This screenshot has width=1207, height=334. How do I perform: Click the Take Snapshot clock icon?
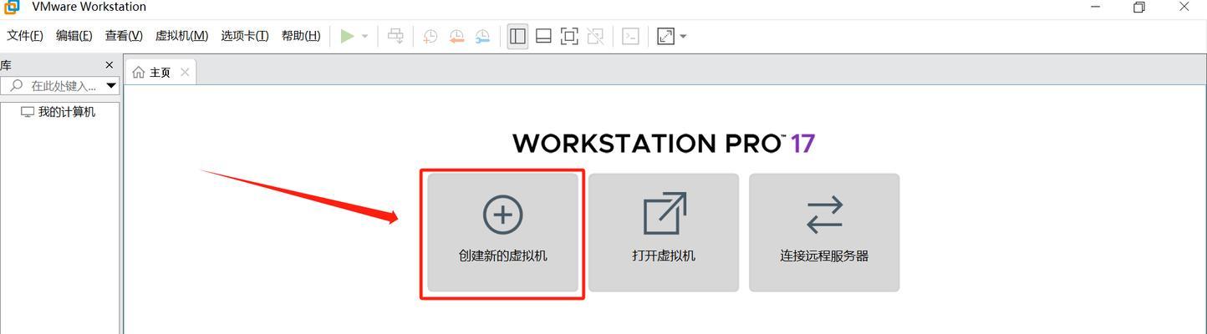click(430, 36)
